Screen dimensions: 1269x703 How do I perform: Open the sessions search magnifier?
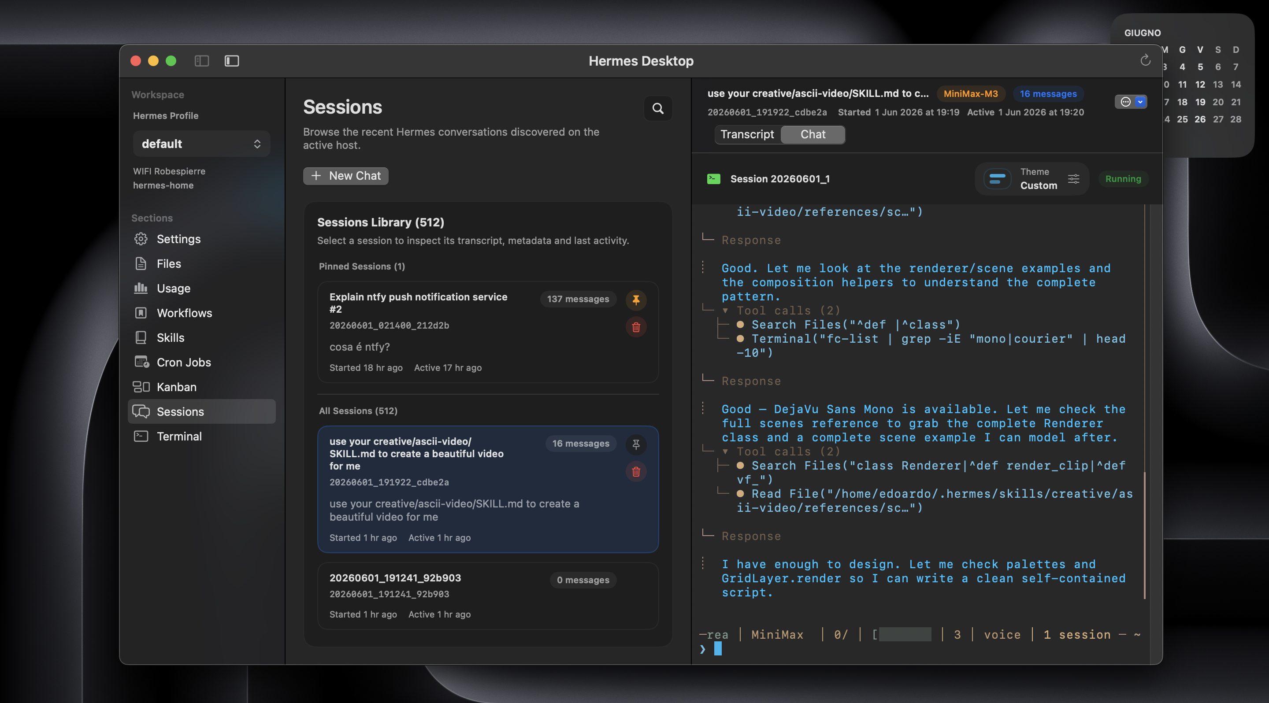[658, 108]
